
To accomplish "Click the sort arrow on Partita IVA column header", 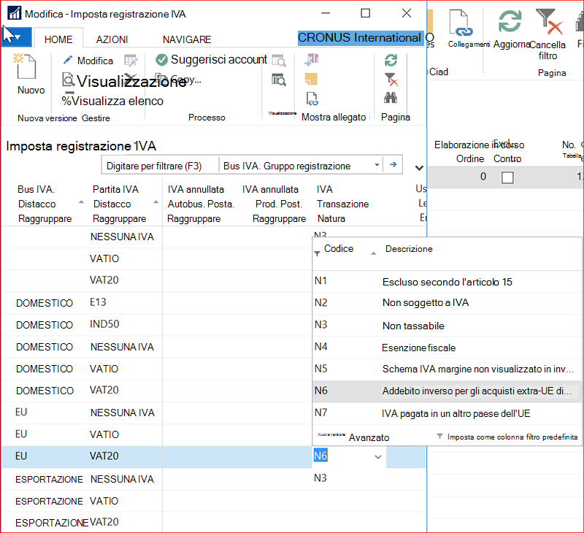I will pyautogui.click(x=156, y=202).
